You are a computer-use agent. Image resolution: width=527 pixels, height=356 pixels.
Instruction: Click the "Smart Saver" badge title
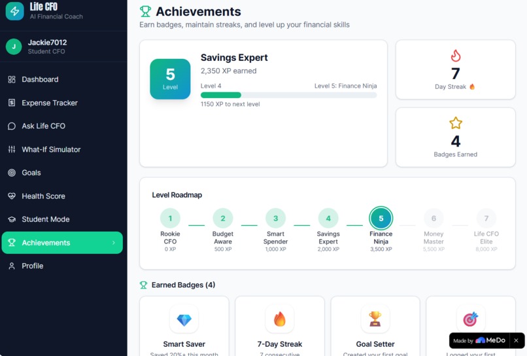tap(184, 344)
